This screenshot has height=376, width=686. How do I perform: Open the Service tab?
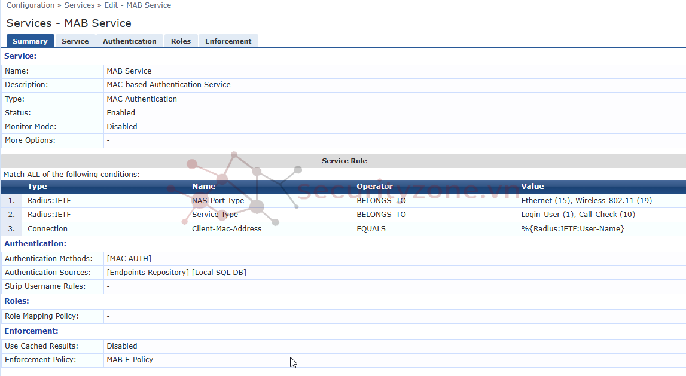[x=75, y=41]
